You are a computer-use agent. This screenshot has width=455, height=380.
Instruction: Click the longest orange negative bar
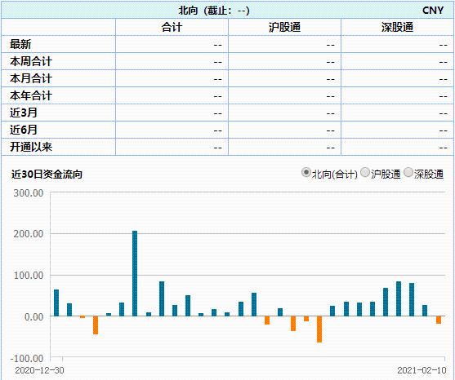(319, 329)
